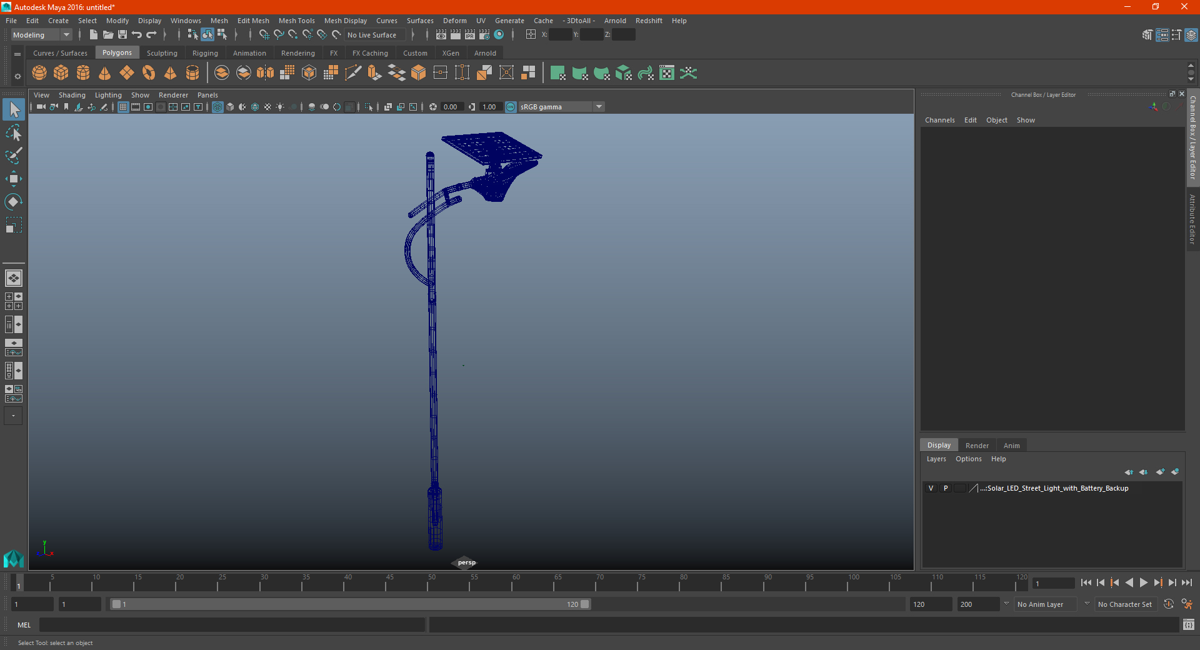The width and height of the screenshot is (1200, 650).
Task: Switch to the Render layer tab
Action: [x=977, y=446]
